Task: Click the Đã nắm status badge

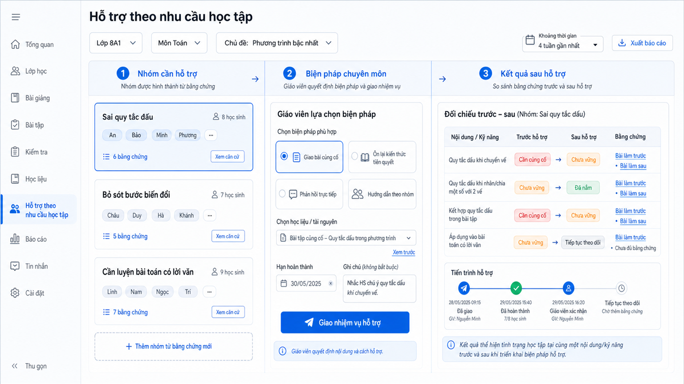Action: pos(583,188)
